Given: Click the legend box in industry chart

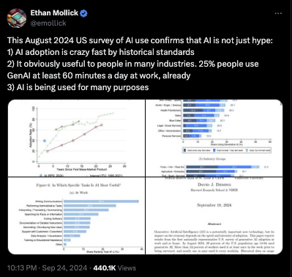Looking at the screenshot, I should (227, 150).
